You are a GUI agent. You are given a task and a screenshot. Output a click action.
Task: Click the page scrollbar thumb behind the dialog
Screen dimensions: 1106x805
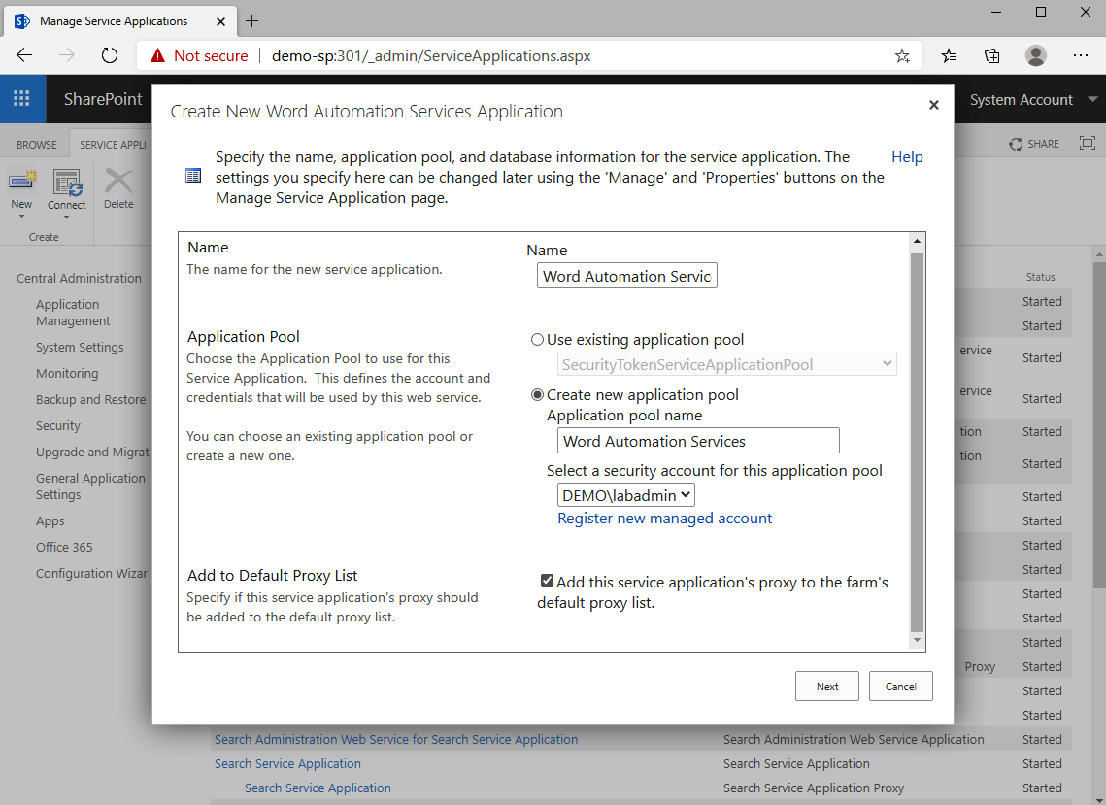(1099, 425)
